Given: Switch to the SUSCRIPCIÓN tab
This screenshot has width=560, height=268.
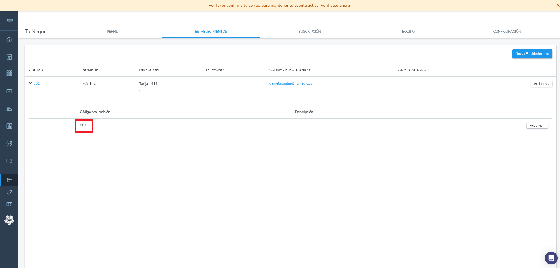Looking at the screenshot, I should (x=309, y=32).
